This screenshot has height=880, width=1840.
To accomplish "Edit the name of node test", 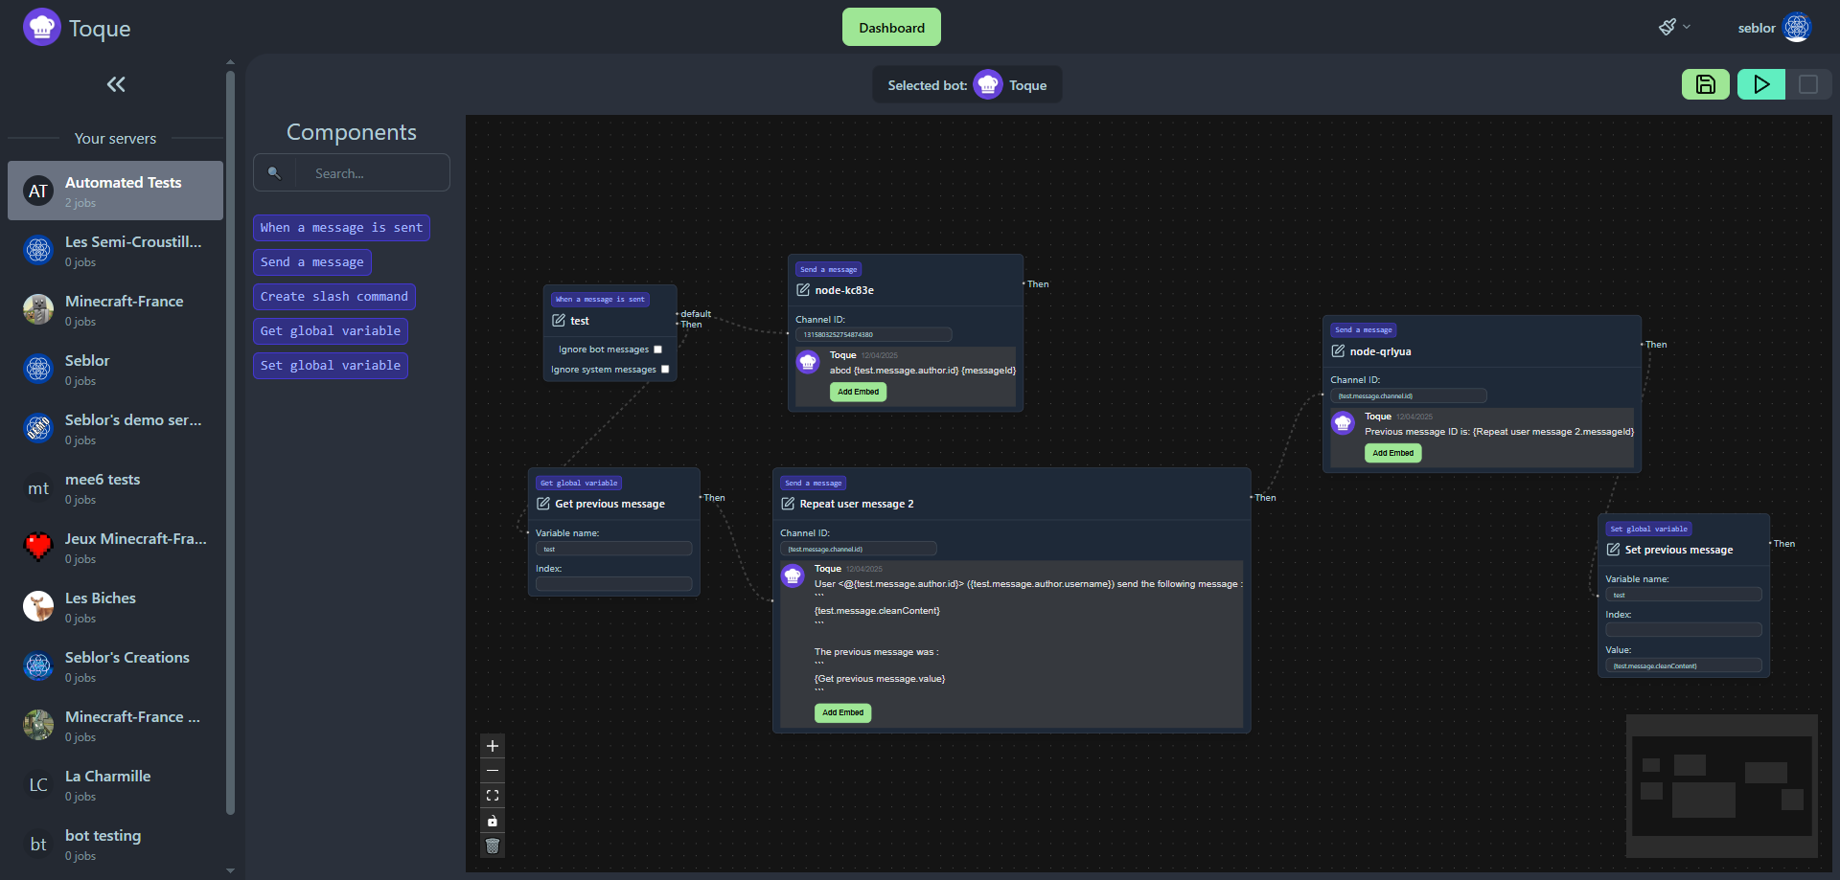I will [559, 321].
